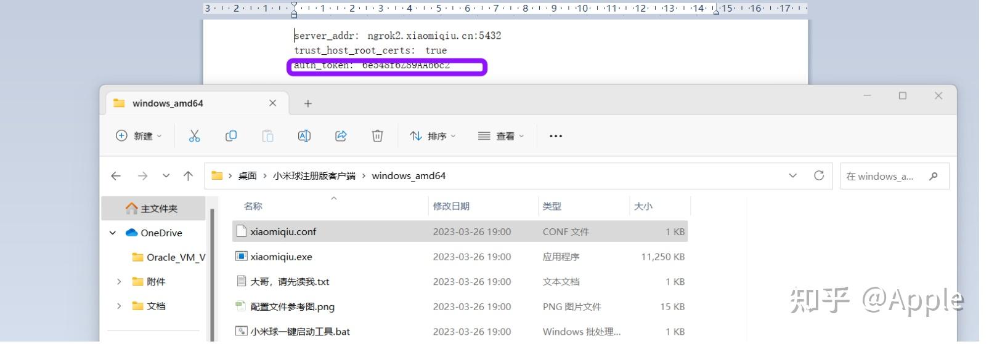Click the 配置文件参考图.png image icon
The width and height of the screenshot is (989, 344).
point(242,306)
